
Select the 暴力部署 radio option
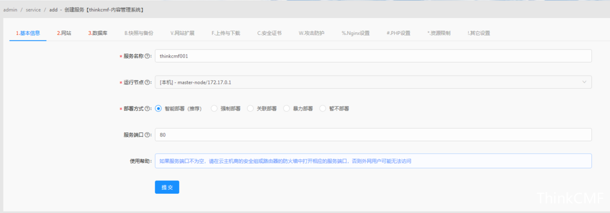coord(286,109)
